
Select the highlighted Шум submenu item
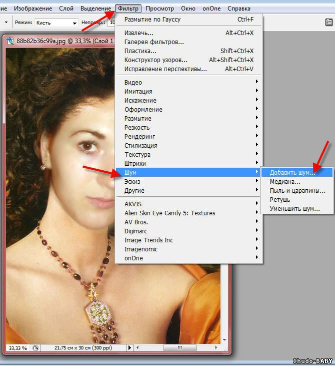click(x=189, y=173)
